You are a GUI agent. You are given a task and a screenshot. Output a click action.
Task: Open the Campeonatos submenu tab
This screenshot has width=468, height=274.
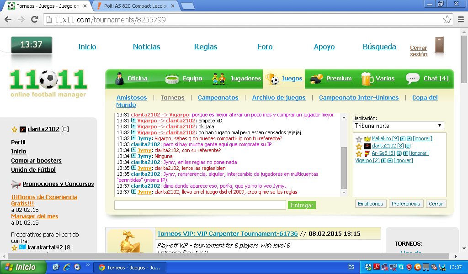coord(218,97)
